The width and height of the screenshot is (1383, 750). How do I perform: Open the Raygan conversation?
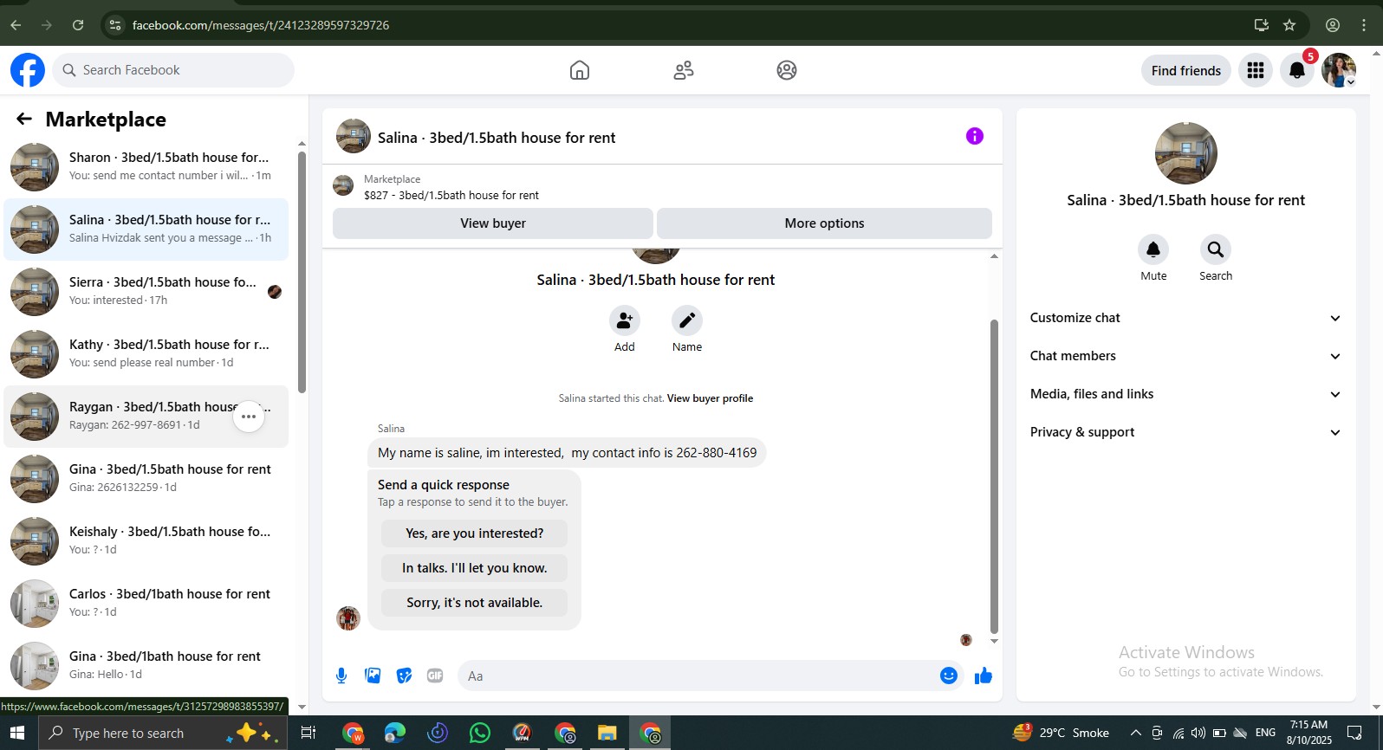tap(146, 416)
